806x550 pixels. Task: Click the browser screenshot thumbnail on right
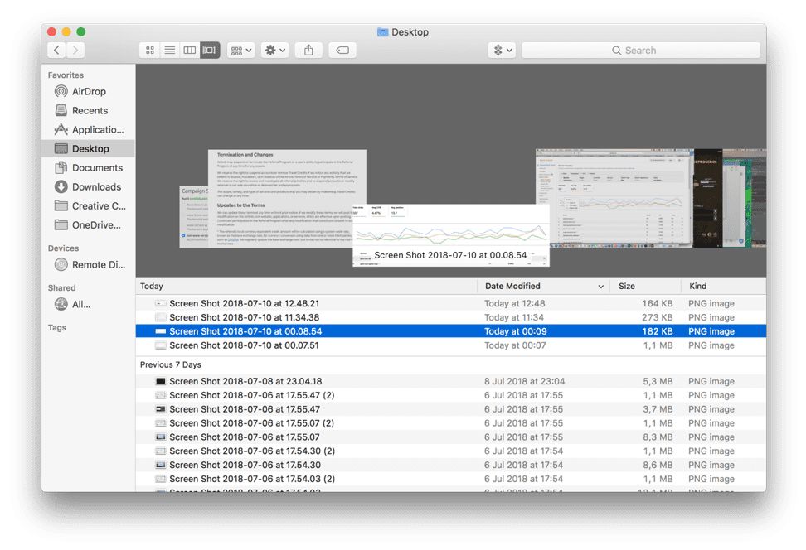tap(612, 199)
